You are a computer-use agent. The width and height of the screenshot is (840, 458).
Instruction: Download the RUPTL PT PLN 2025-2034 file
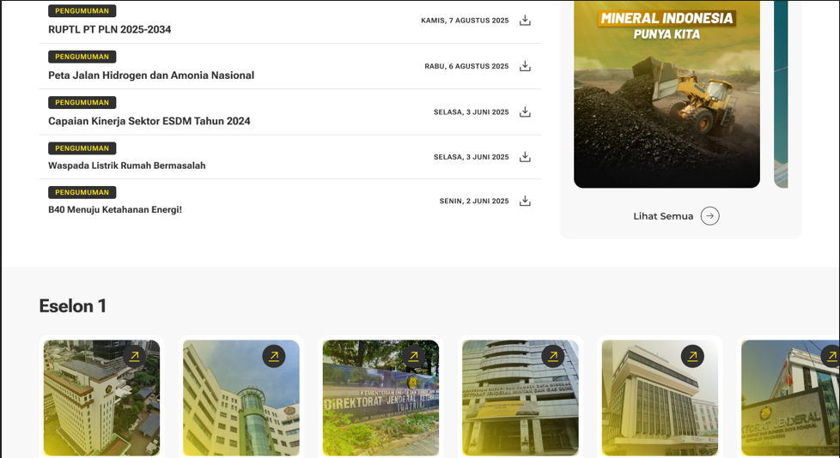(525, 21)
